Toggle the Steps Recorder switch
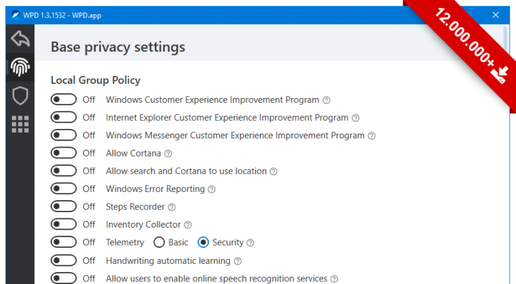The image size is (516, 284). coord(64,206)
